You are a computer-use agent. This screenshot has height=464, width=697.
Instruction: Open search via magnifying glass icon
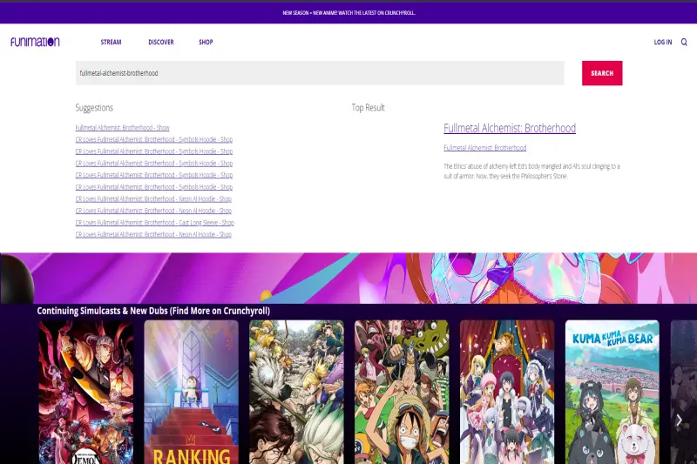pyautogui.click(x=684, y=42)
